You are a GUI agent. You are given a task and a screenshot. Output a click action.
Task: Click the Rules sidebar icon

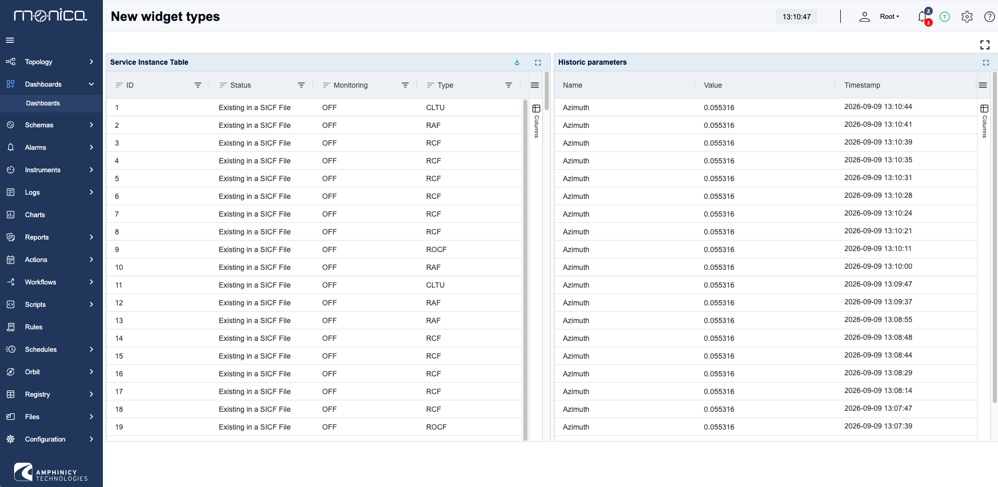coord(10,327)
